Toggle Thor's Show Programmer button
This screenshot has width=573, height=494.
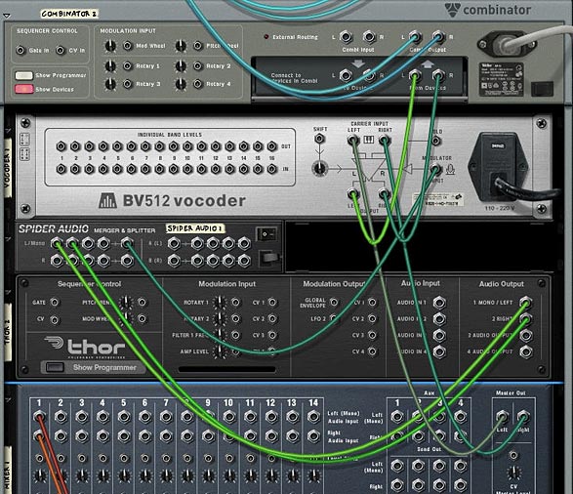coord(55,367)
